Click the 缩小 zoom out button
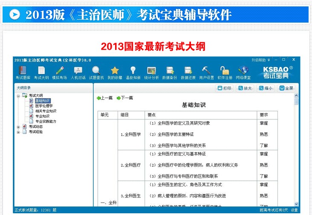The image size is (312, 215). coord(266,88)
